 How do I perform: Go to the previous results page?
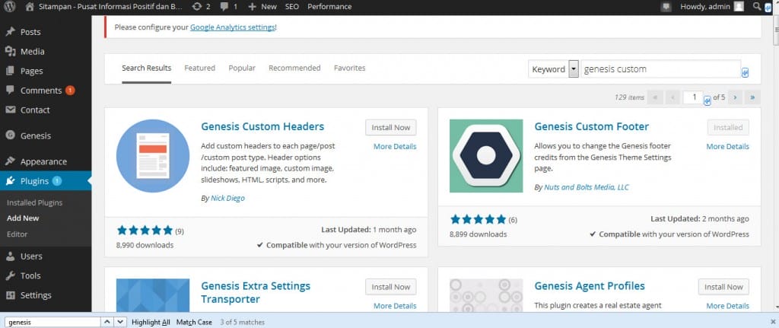pyautogui.click(x=672, y=97)
